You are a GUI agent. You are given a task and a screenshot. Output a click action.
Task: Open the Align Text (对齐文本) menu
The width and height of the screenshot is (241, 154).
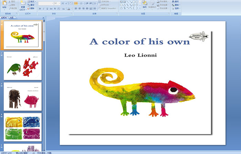tap(104, 5)
